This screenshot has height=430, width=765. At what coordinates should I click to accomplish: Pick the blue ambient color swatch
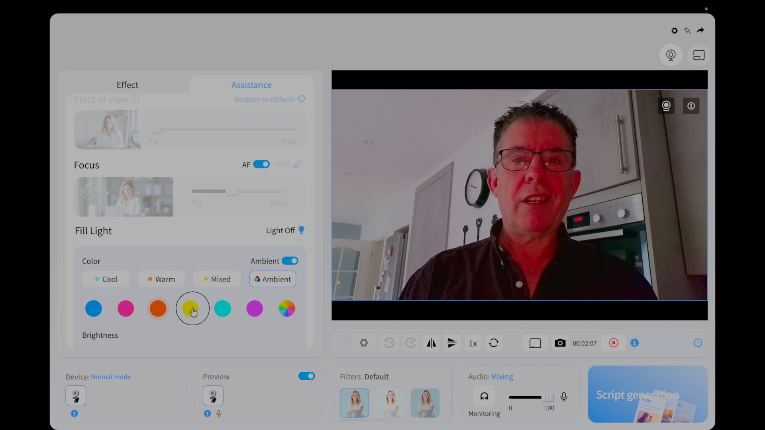tap(94, 309)
